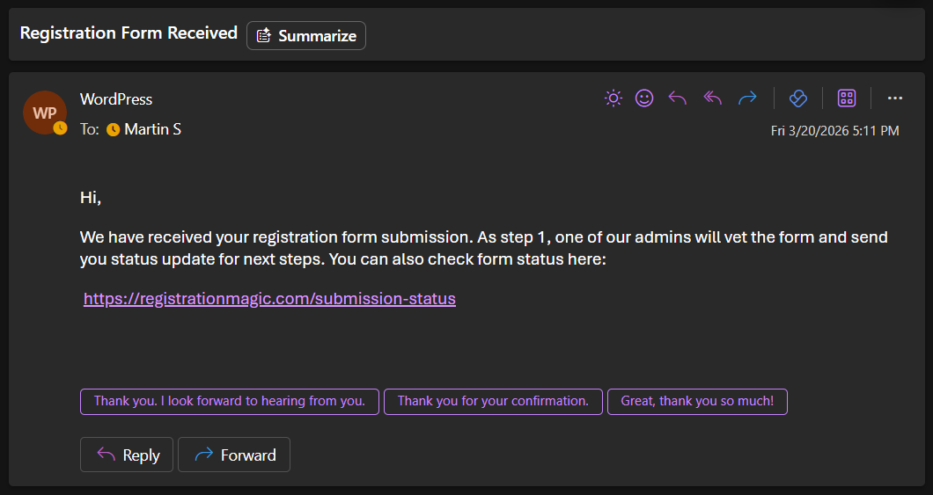Click the WP sender avatar
The width and height of the screenshot is (933, 495).
(x=44, y=113)
